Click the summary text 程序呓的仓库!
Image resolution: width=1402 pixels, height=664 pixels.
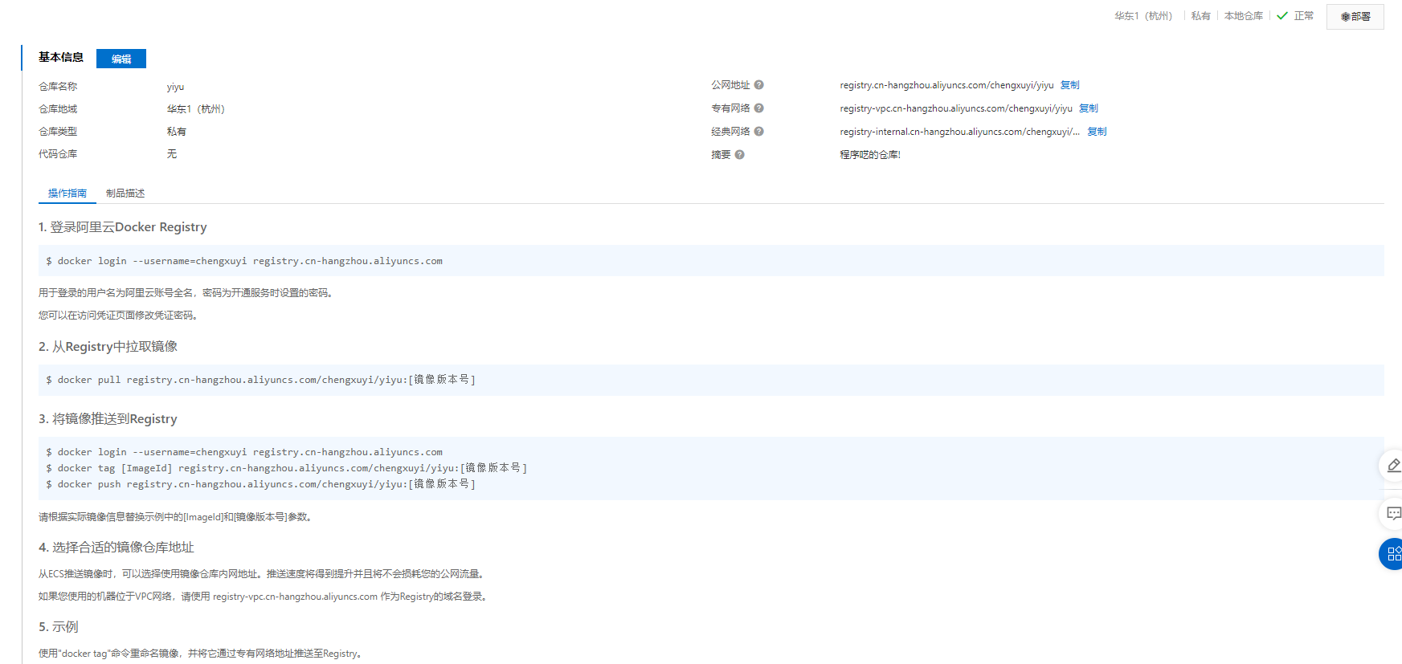click(x=870, y=155)
